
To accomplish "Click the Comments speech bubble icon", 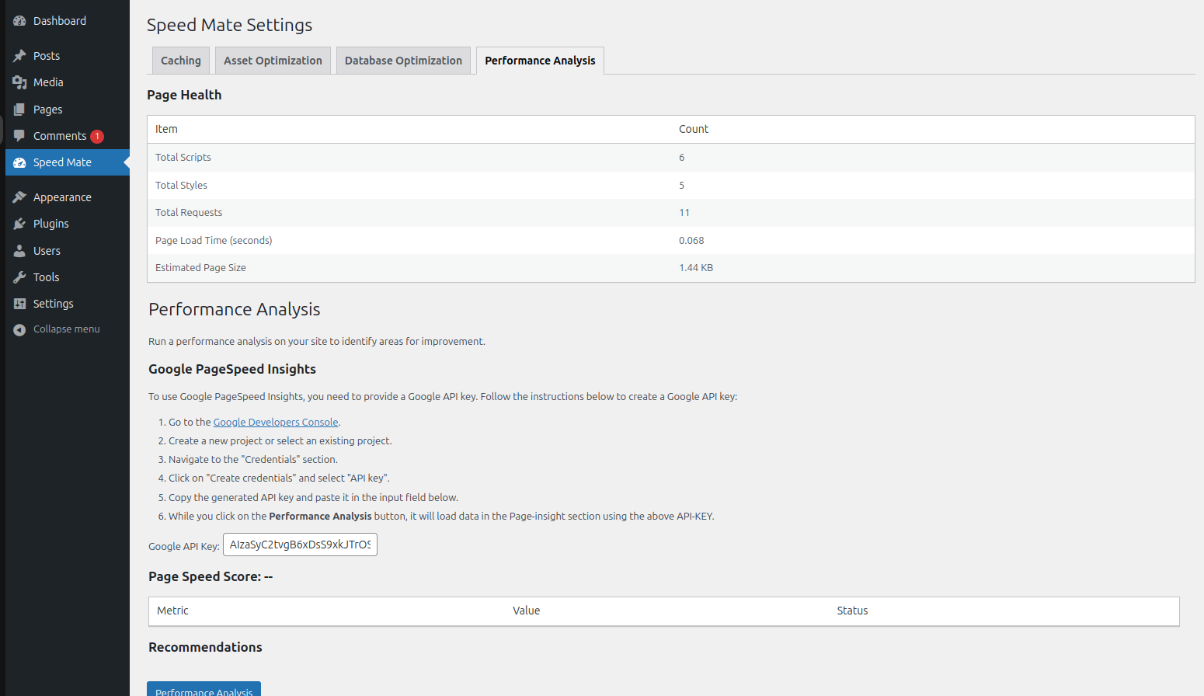I will (x=19, y=136).
